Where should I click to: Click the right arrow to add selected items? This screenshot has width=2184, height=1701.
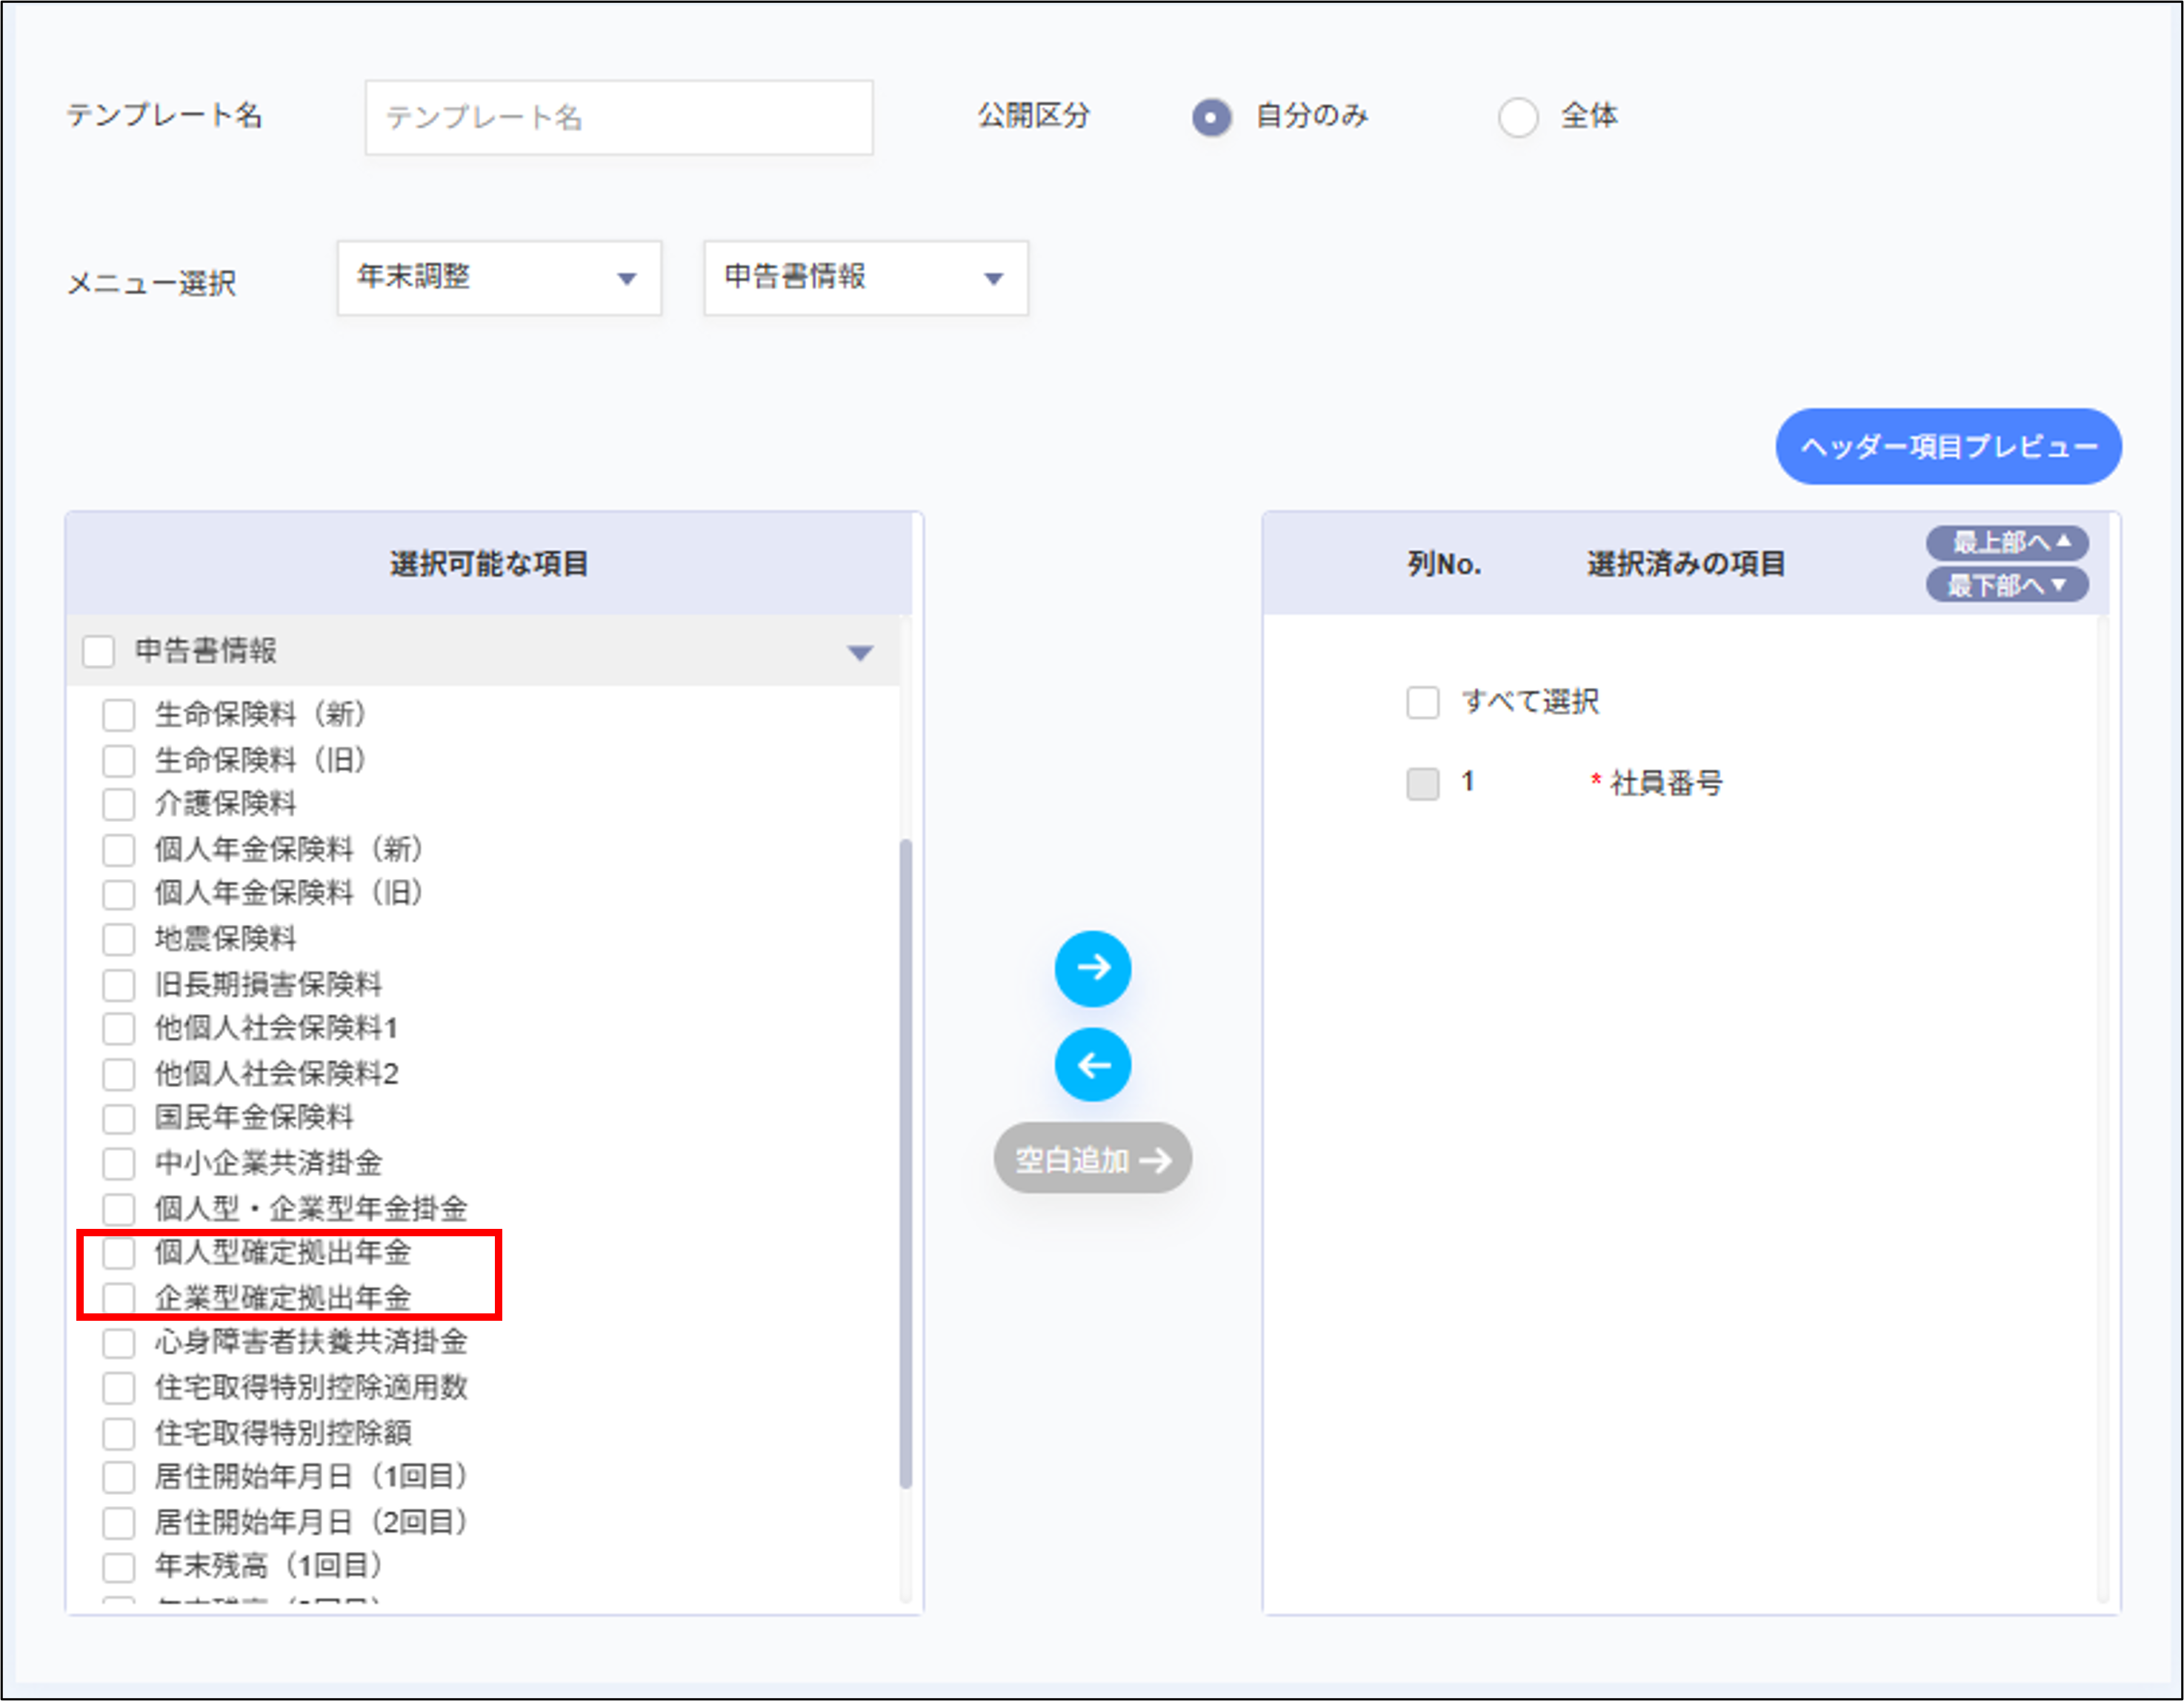tap(1093, 969)
